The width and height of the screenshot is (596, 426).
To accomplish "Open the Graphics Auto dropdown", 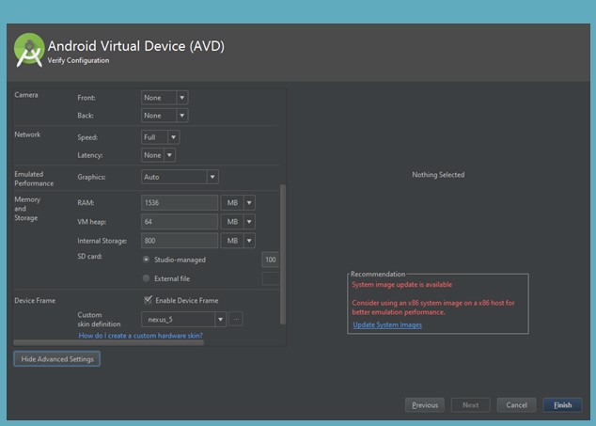I will [x=180, y=177].
